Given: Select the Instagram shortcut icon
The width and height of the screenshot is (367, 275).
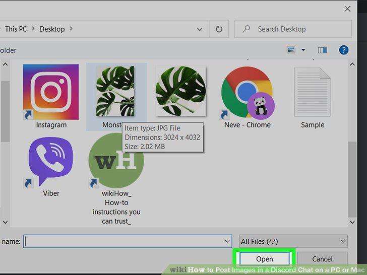Looking at the screenshot, I should click(x=51, y=92).
